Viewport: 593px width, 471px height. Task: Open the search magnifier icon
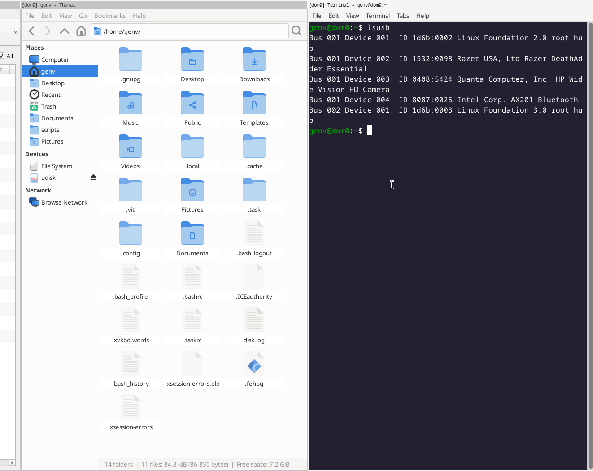click(x=296, y=31)
